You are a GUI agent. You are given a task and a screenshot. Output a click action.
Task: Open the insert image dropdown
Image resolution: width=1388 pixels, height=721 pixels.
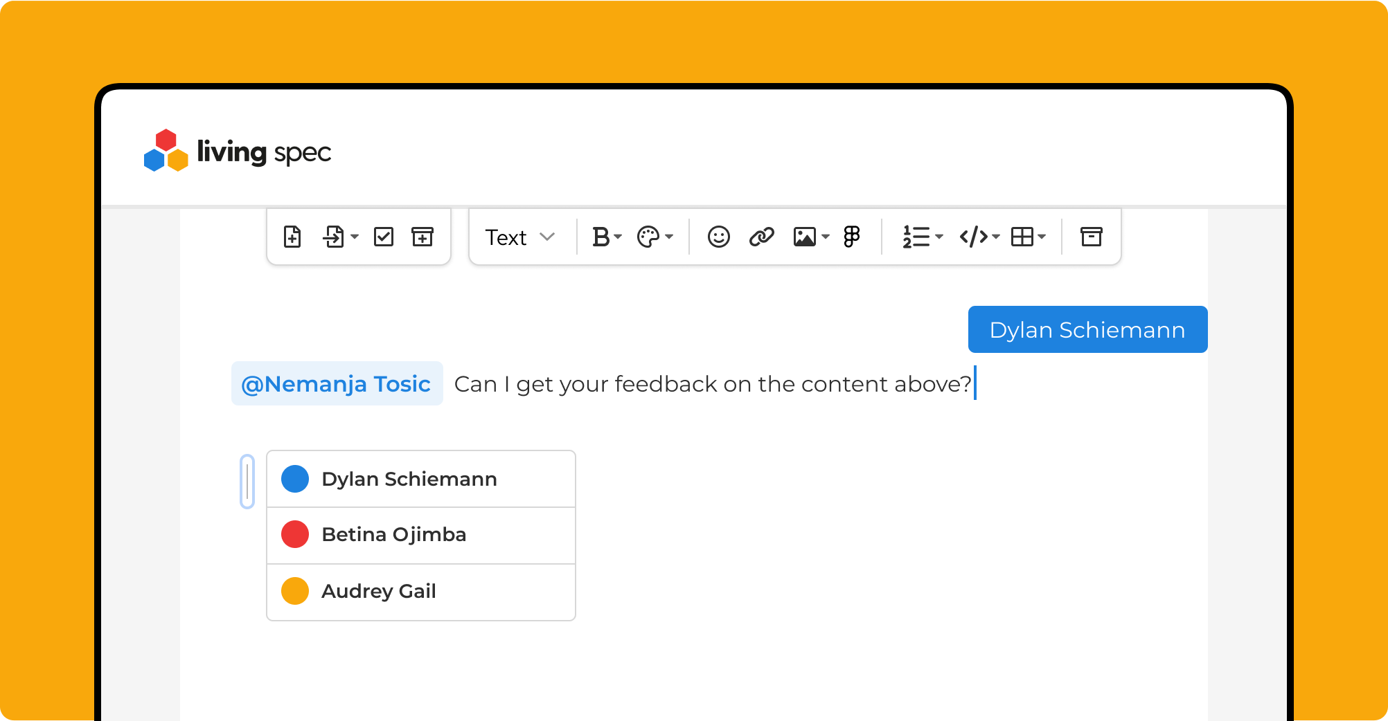click(811, 237)
